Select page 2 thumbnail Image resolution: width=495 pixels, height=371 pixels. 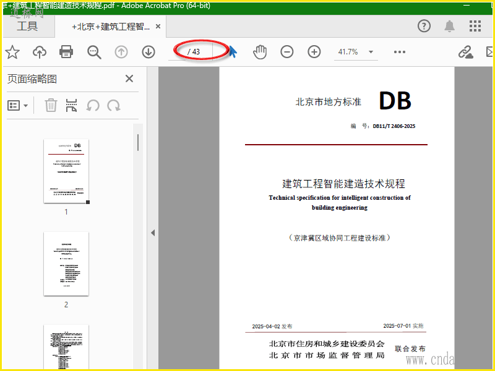(x=66, y=264)
